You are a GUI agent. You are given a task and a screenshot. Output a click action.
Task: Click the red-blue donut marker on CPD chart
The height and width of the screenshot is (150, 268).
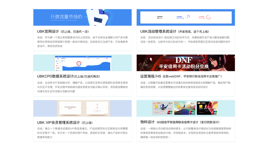pos(79,63)
